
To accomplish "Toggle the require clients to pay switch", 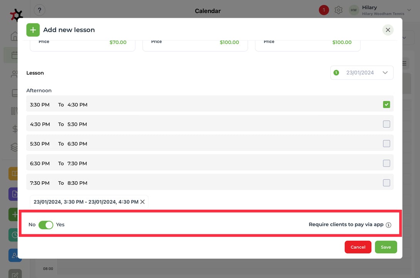I will point(46,225).
